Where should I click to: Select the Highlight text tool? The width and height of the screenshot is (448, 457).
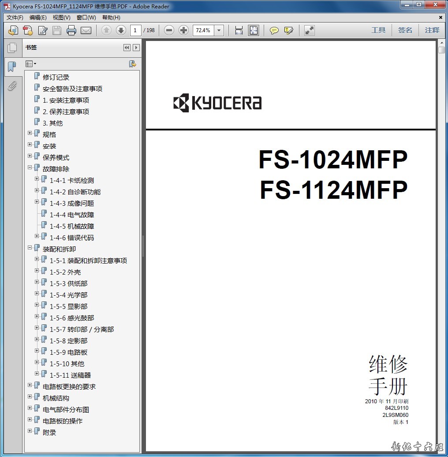289,30
